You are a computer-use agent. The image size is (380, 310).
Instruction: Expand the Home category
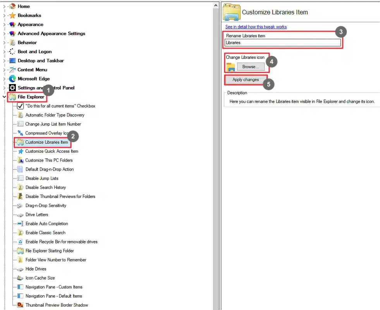pyautogui.click(x=4, y=6)
